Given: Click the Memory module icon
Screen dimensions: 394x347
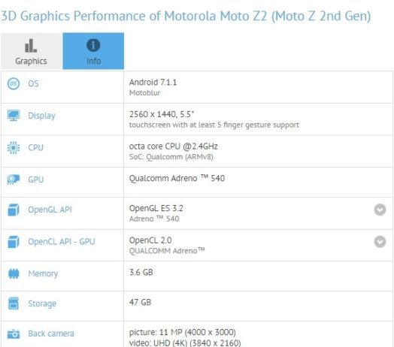Looking at the screenshot, I should [14, 273].
